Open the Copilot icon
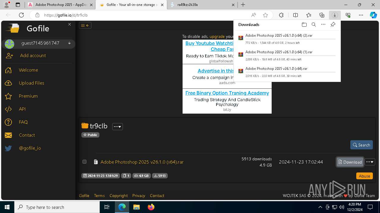The width and height of the screenshot is (380, 213). point(373,15)
